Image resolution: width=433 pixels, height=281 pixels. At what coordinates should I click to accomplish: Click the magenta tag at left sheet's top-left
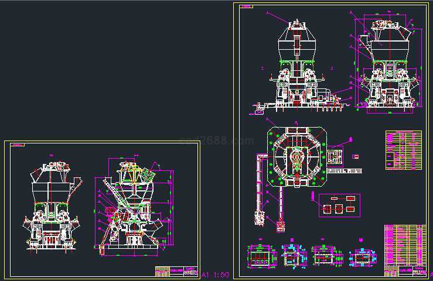tap(19, 144)
